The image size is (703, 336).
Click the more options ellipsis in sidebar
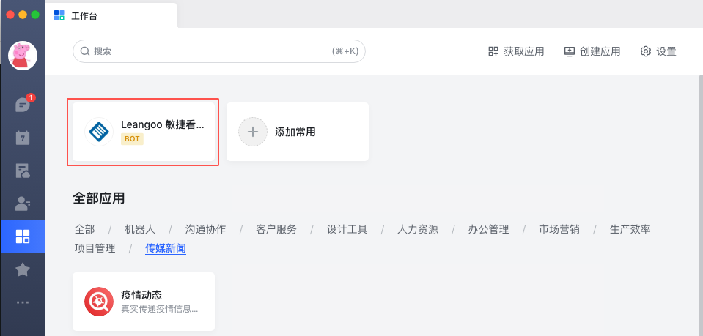tap(23, 302)
